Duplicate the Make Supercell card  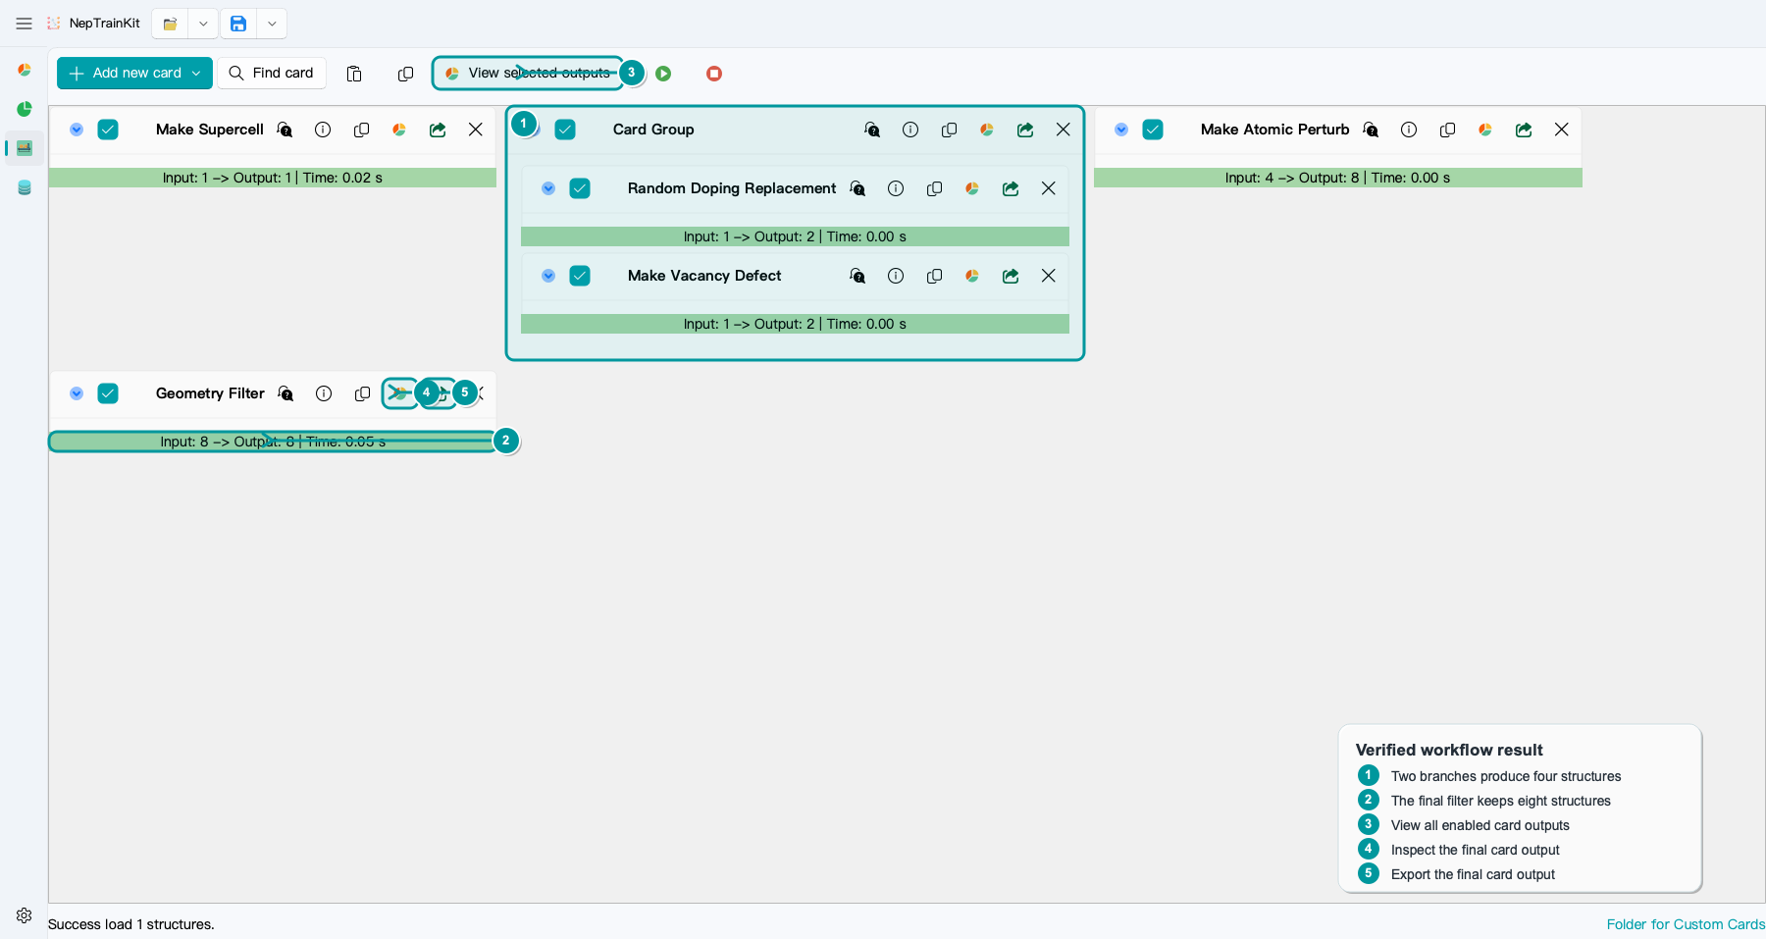coord(361,130)
